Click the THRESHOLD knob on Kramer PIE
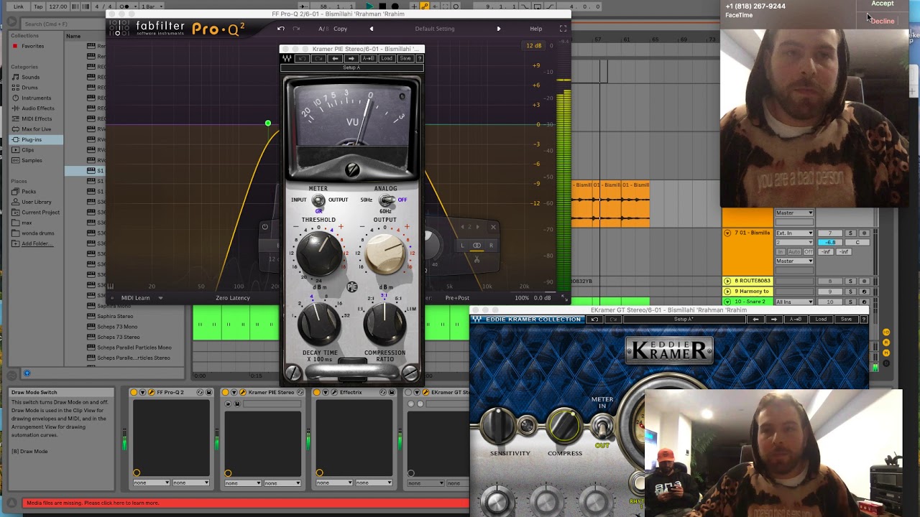920x517 pixels. click(x=318, y=253)
